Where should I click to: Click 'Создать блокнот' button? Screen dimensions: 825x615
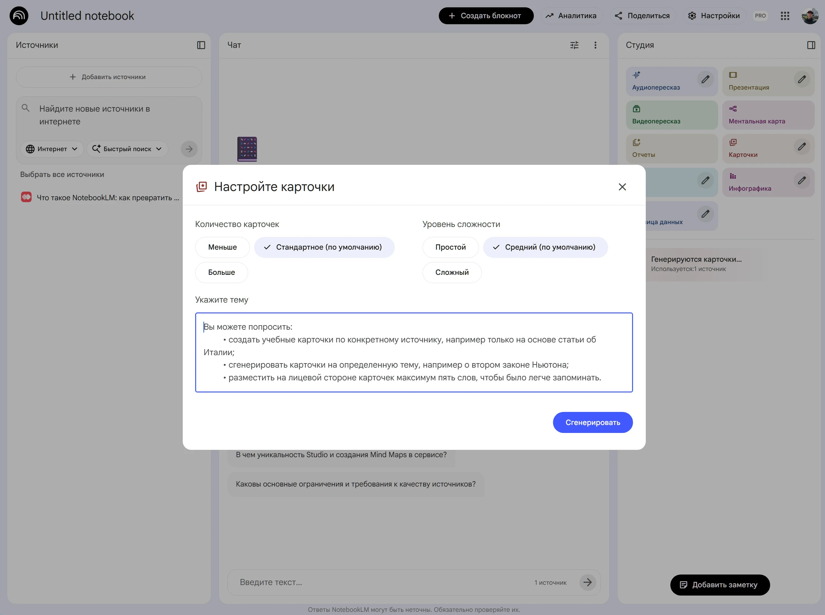click(x=485, y=16)
